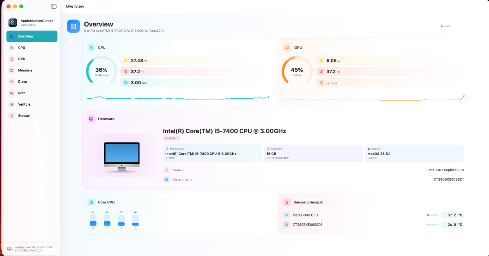Viewport: 489px width, 256px height.
Task: Click the iGPU 45% utilization gauge
Action: pos(297,71)
